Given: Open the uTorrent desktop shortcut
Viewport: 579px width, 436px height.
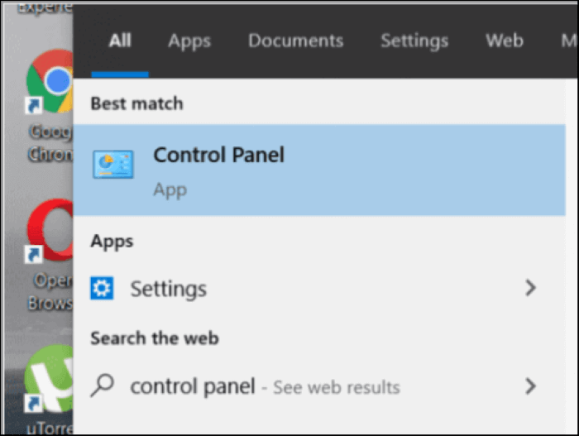Looking at the screenshot, I should (x=51, y=382).
